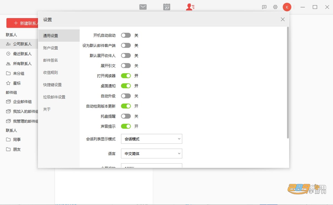The image size is (333, 205).
Task: Open the message chat icon at top right
Action: point(264,7)
